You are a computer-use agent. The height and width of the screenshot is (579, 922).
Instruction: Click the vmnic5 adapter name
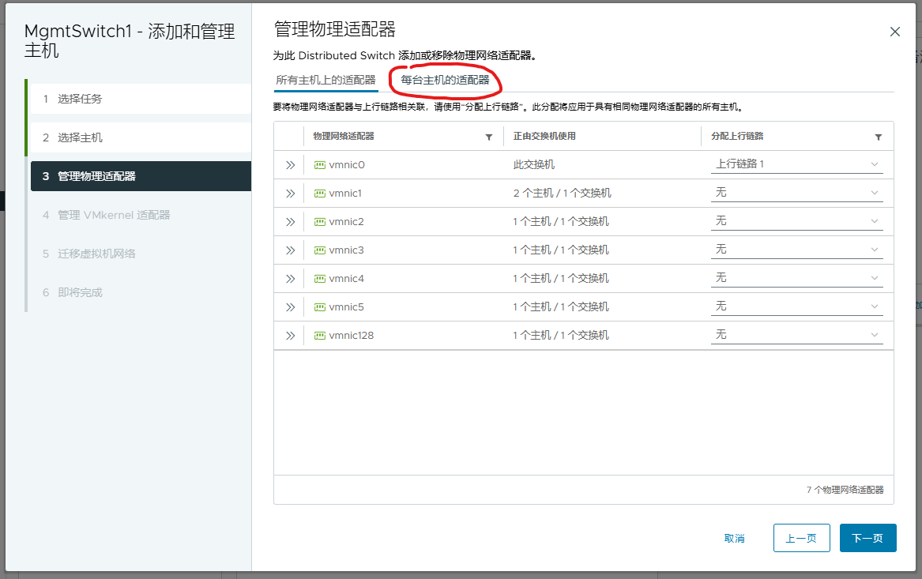[x=346, y=307]
